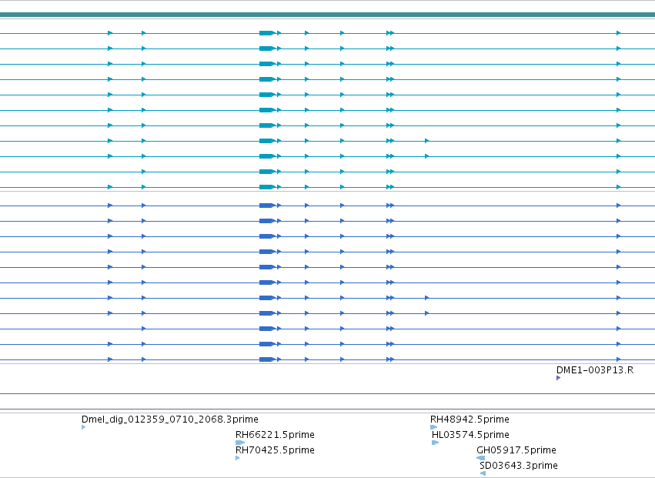Select the HL03574.5prime label
The width and height of the screenshot is (655, 478).
(470, 435)
